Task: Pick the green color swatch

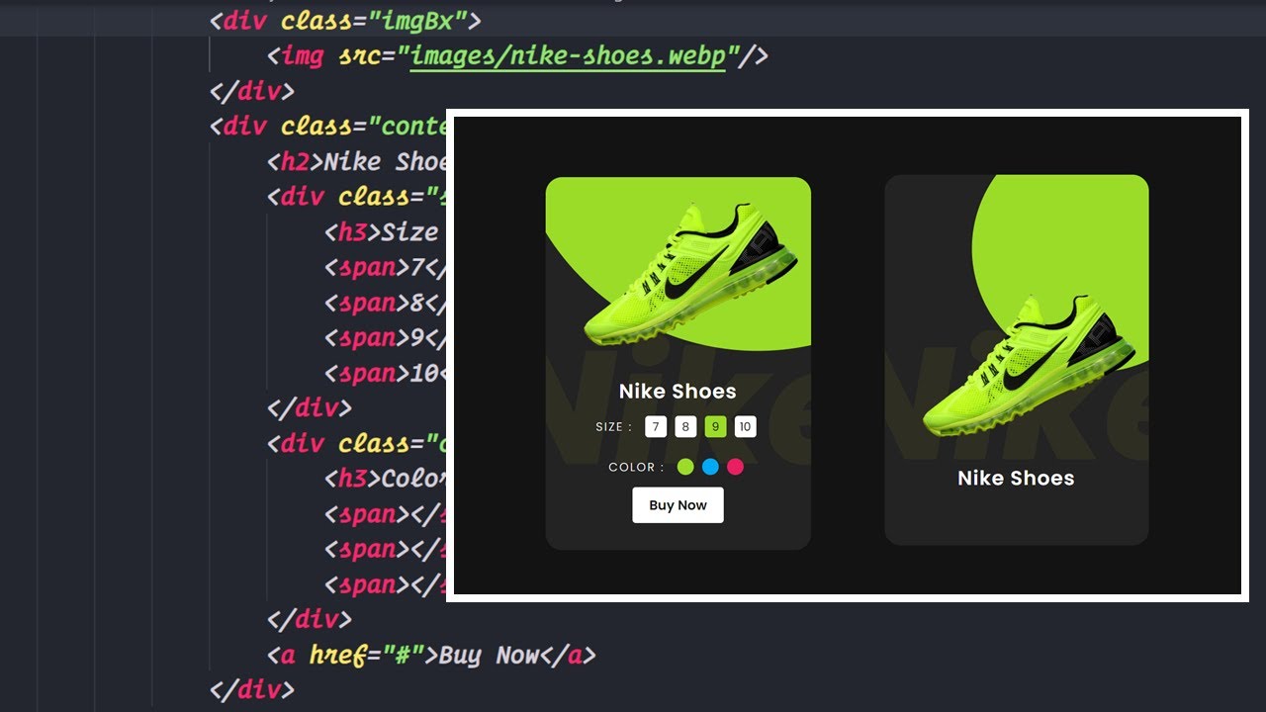Action: click(x=685, y=467)
